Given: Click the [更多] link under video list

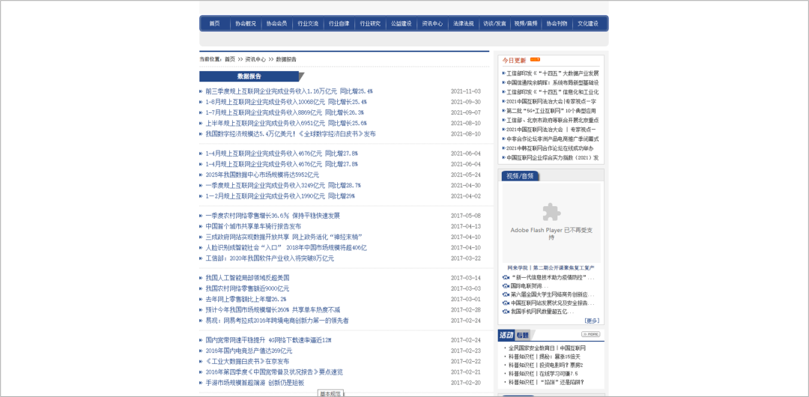Looking at the screenshot, I should click(x=592, y=321).
